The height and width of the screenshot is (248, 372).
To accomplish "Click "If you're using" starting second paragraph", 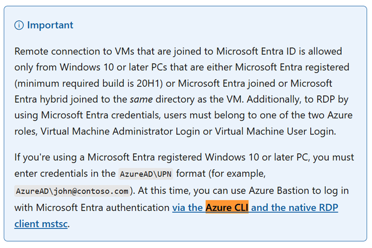I will click(x=46, y=157).
